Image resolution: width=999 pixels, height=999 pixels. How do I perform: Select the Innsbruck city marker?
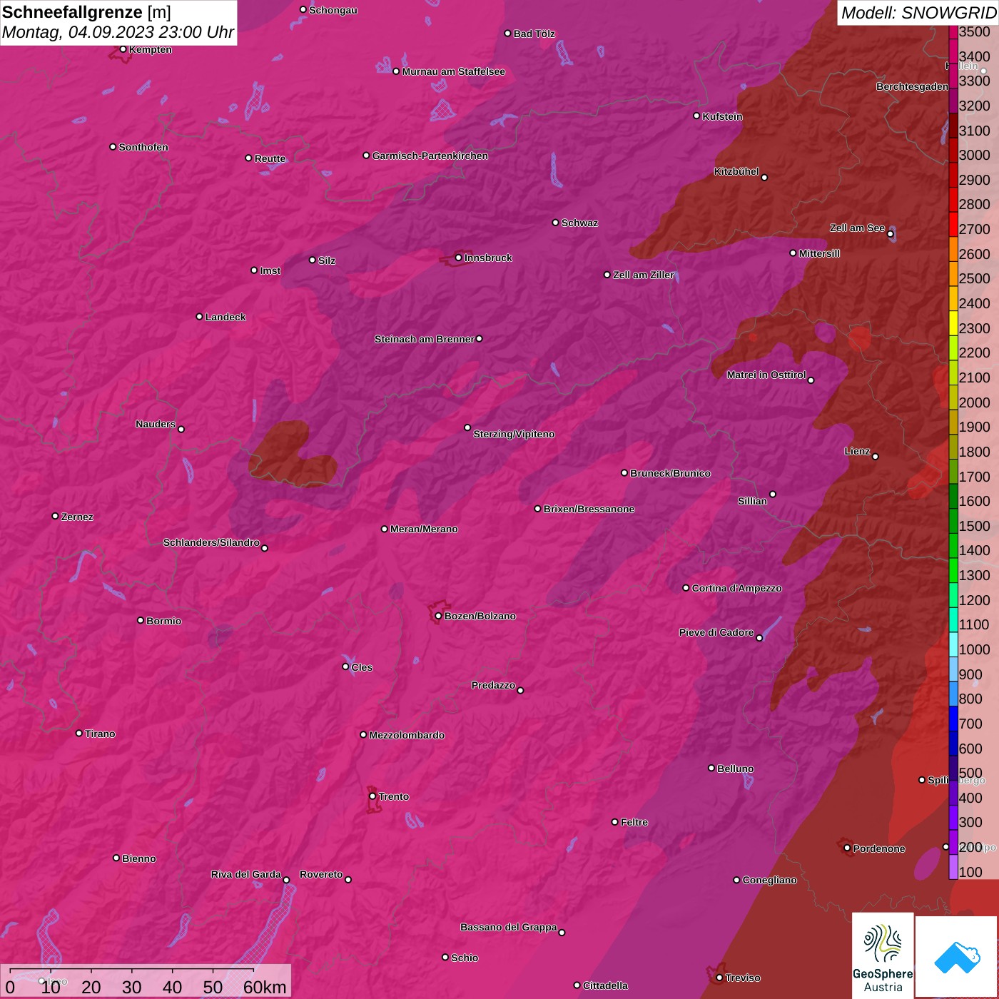pyautogui.click(x=458, y=258)
